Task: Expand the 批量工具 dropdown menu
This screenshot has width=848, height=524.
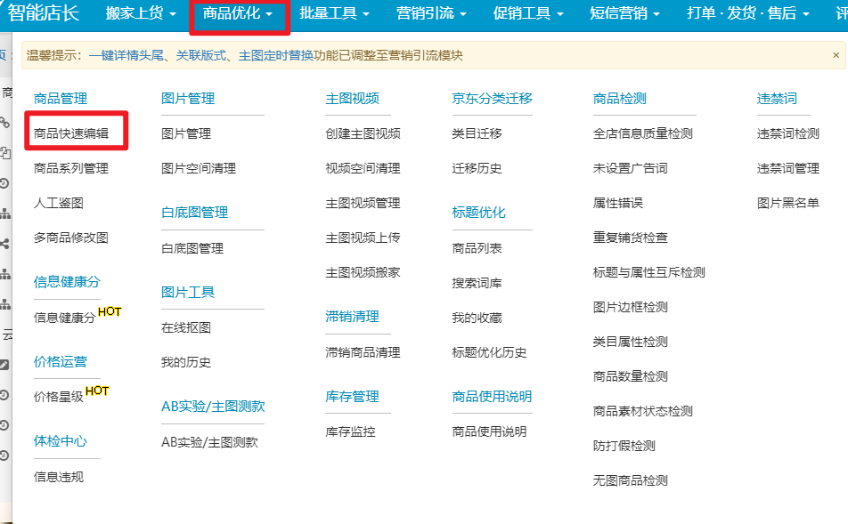Action: (x=334, y=14)
